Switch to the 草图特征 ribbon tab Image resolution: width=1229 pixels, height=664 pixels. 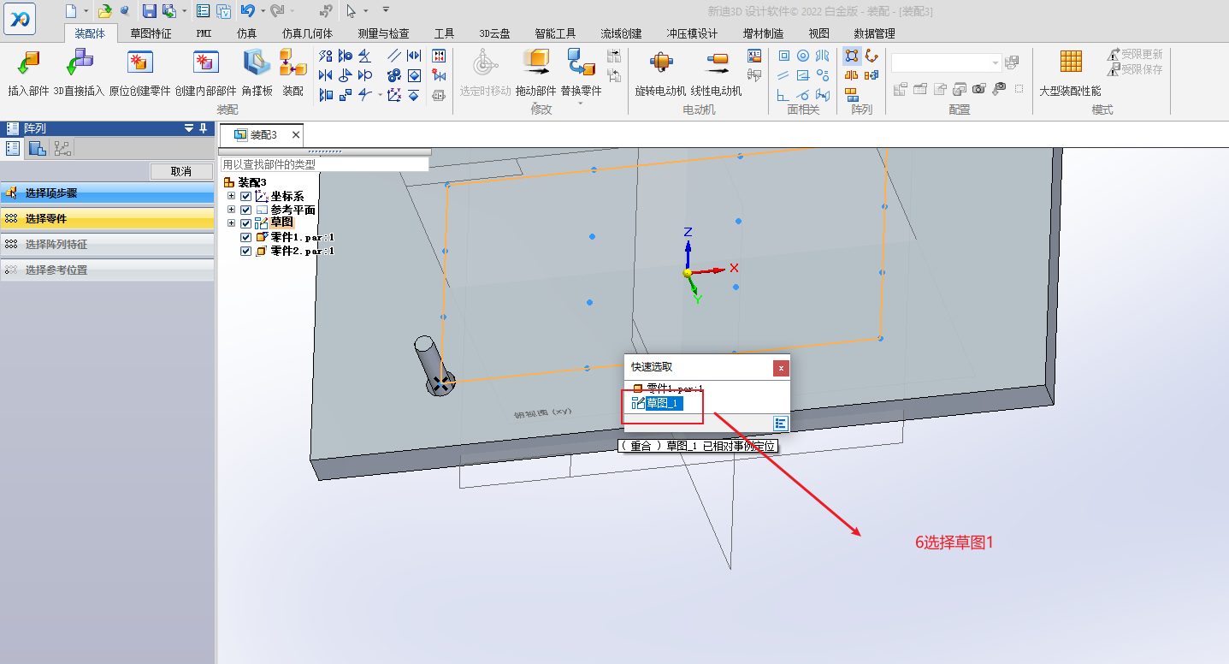click(x=151, y=34)
